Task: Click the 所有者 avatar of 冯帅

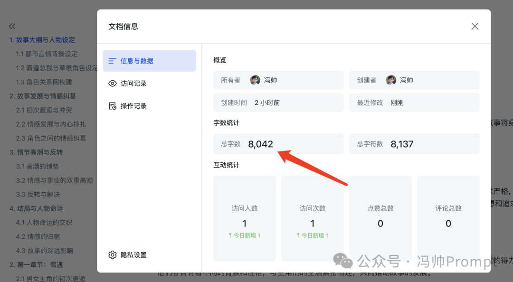Action: click(255, 80)
